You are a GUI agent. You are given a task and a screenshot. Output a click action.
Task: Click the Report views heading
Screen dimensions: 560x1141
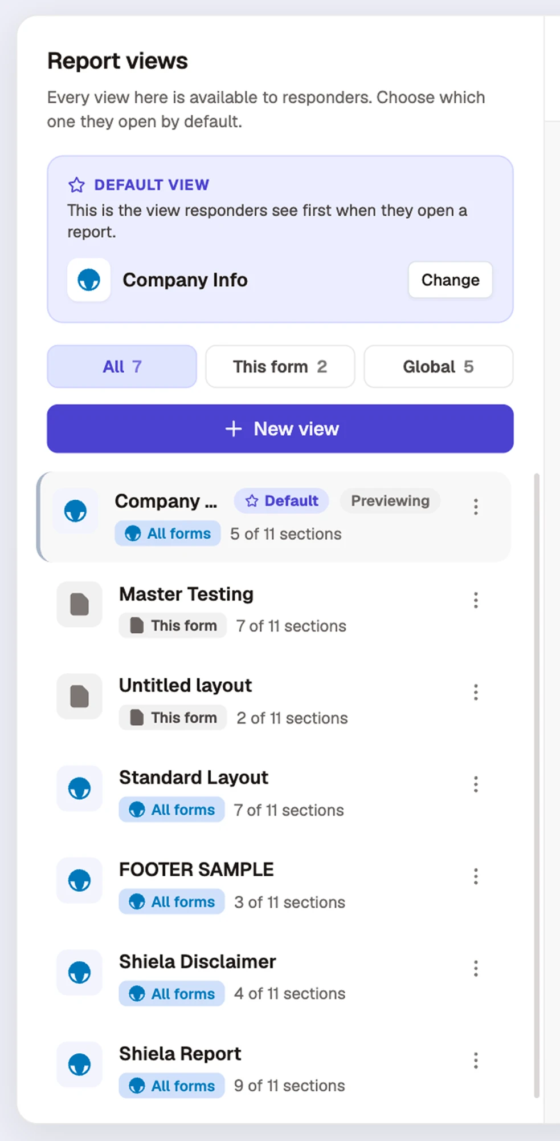[x=117, y=61]
